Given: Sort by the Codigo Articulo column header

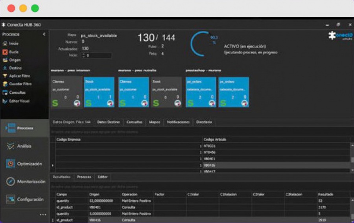Looking at the screenshot, I should [x=277, y=140].
